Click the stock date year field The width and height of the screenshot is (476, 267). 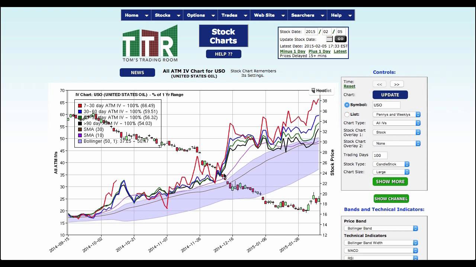tap(311, 32)
